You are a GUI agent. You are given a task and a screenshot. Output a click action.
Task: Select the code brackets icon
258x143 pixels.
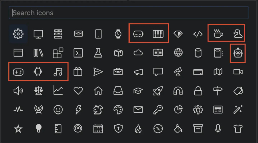click(198, 34)
